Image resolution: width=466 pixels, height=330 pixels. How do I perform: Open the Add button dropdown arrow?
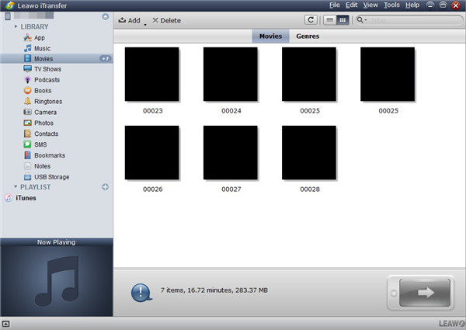point(145,23)
